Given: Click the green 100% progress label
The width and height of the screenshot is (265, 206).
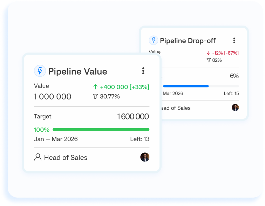Looking at the screenshot, I should pos(42,130).
